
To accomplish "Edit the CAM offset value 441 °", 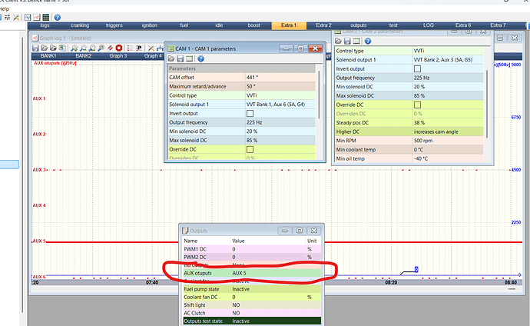I will click(280, 77).
